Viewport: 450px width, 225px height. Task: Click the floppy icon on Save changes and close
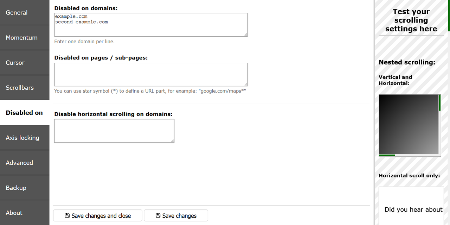click(67, 215)
